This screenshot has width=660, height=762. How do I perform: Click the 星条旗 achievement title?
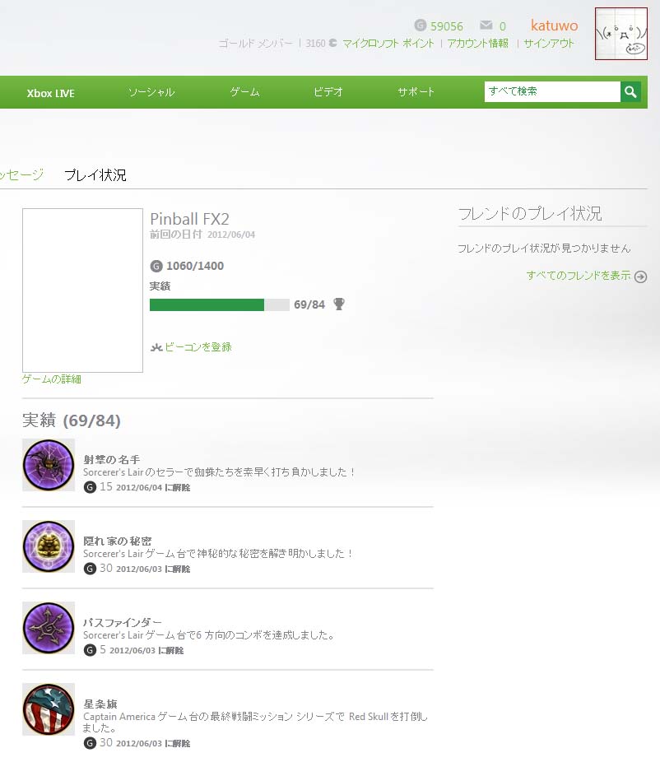(100, 704)
